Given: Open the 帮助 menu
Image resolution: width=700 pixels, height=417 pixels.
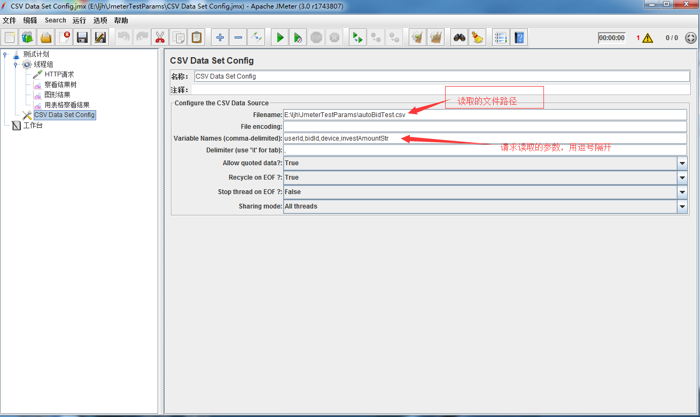Looking at the screenshot, I should pyautogui.click(x=121, y=20).
